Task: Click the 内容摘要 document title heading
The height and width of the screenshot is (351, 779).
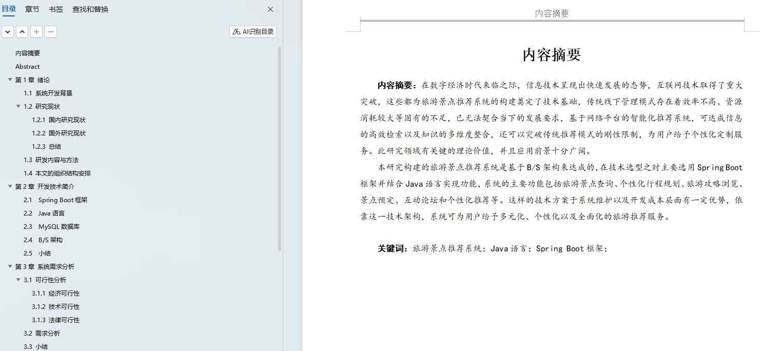Action: coord(552,55)
